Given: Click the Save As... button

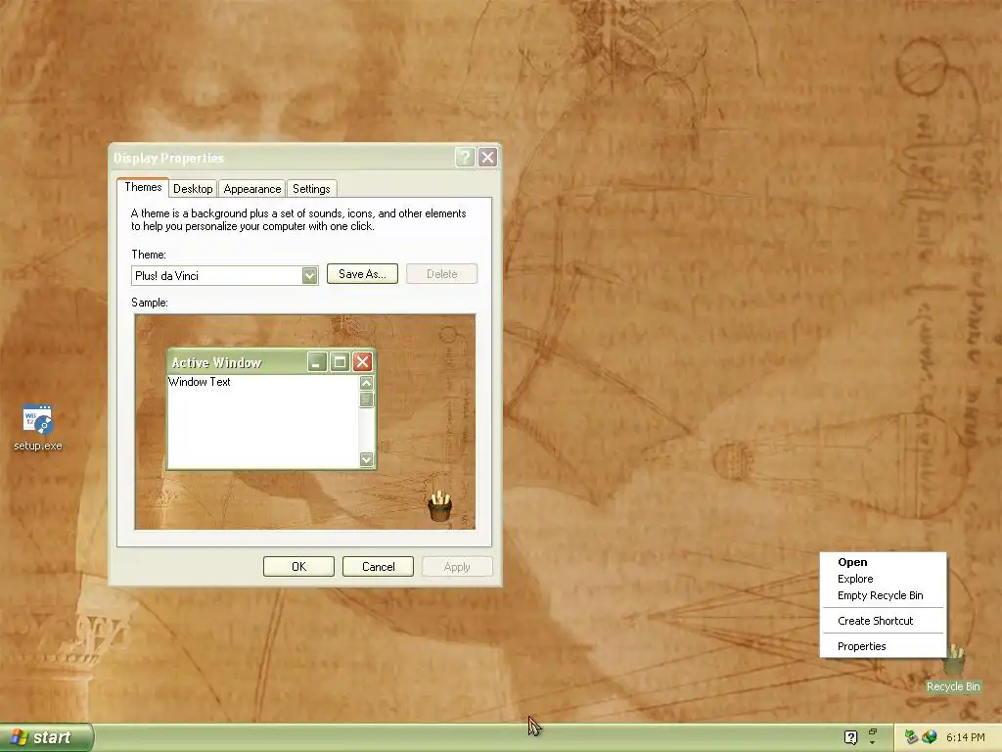Looking at the screenshot, I should coord(362,274).
